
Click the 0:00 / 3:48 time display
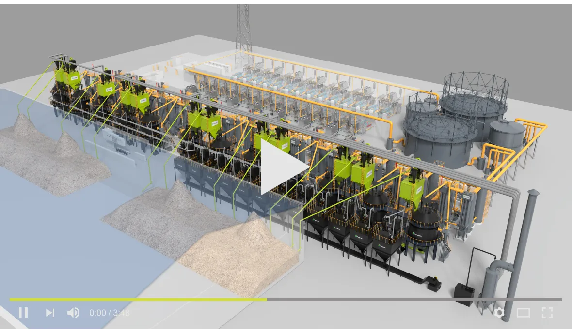click(110, 313)
